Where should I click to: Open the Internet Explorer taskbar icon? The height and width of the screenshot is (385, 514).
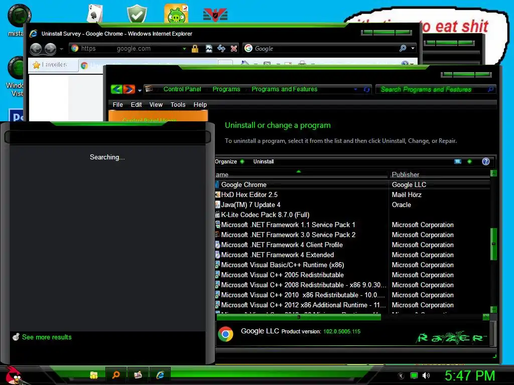(160, 375)
